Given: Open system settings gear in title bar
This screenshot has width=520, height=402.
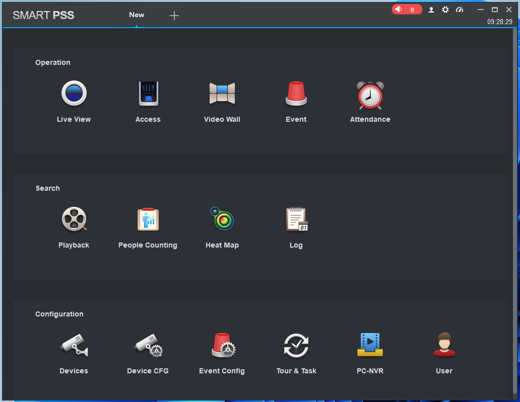Looking at the screenshot, I should 445,10.
